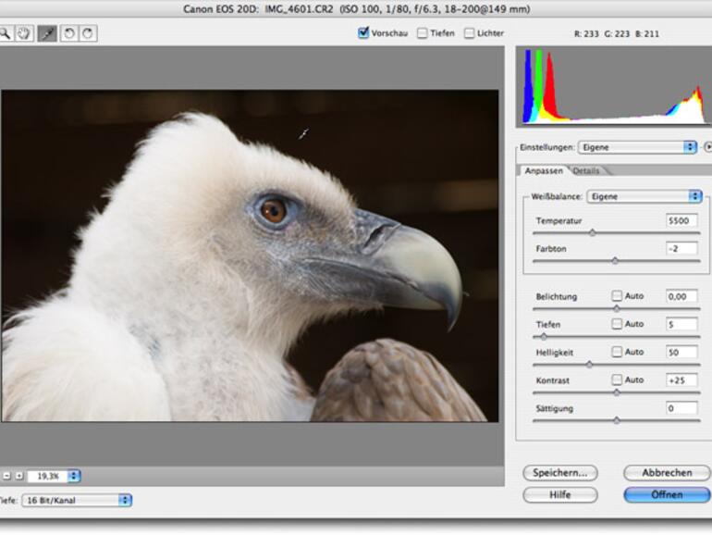The height and width of the screenshot is (535, 712).
Task: Disable the Vorschau preview checkbox
Action: point(363,33)
